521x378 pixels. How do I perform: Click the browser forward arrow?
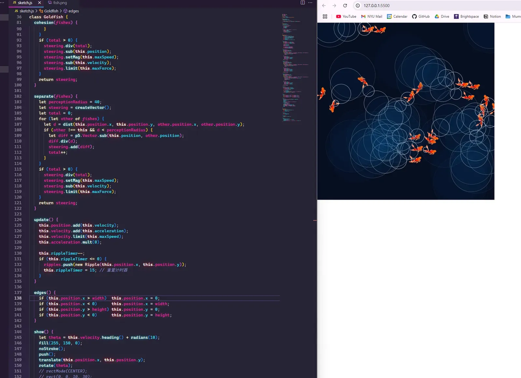coord(334,6)
